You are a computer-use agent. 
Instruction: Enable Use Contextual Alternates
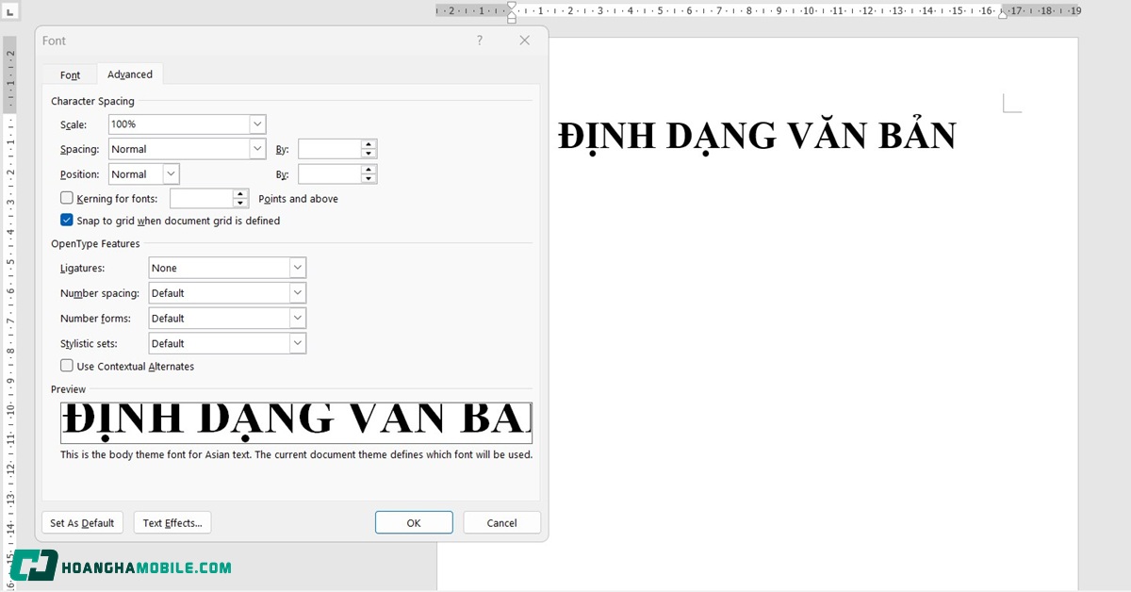(67, 366)
